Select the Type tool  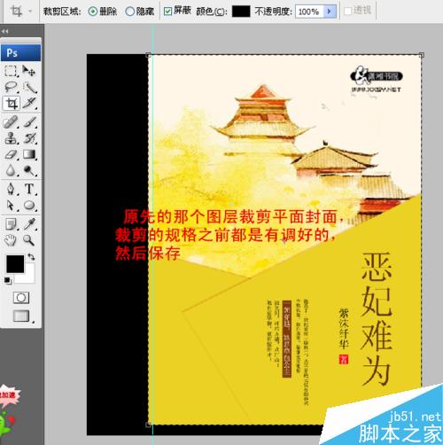pyautogui.click(x=29, y=189)
